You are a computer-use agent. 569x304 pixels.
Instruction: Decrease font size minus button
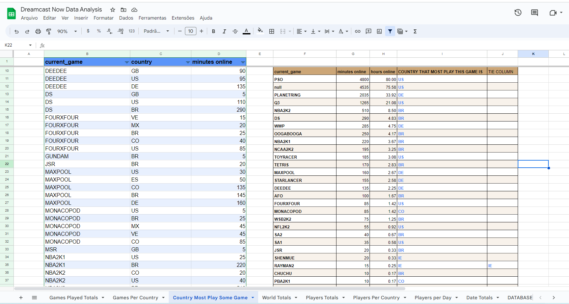(180, 31)
